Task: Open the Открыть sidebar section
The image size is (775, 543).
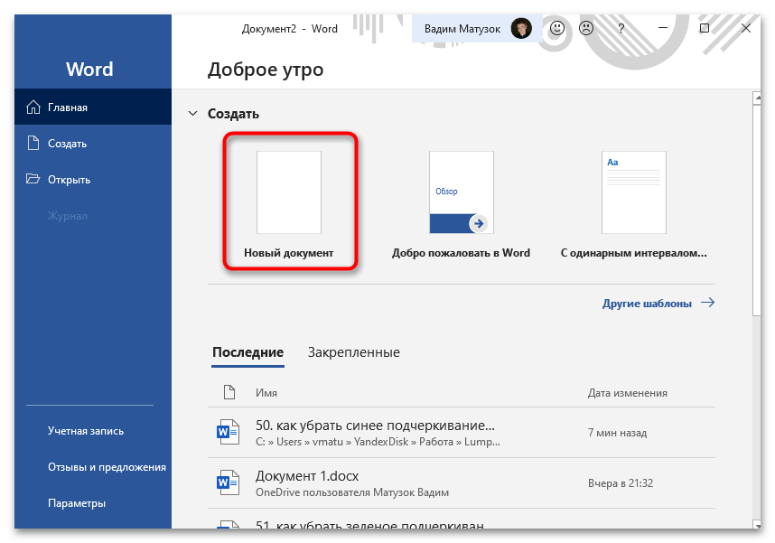Action: coord(93,180)
